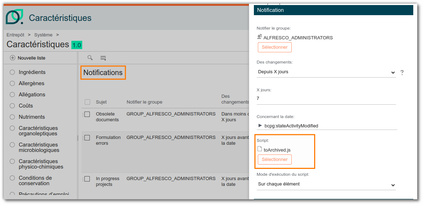Screen dimensions: 423x205
Task: Open the Mode d'exécution du script dropdown
Action: point(326,184)
